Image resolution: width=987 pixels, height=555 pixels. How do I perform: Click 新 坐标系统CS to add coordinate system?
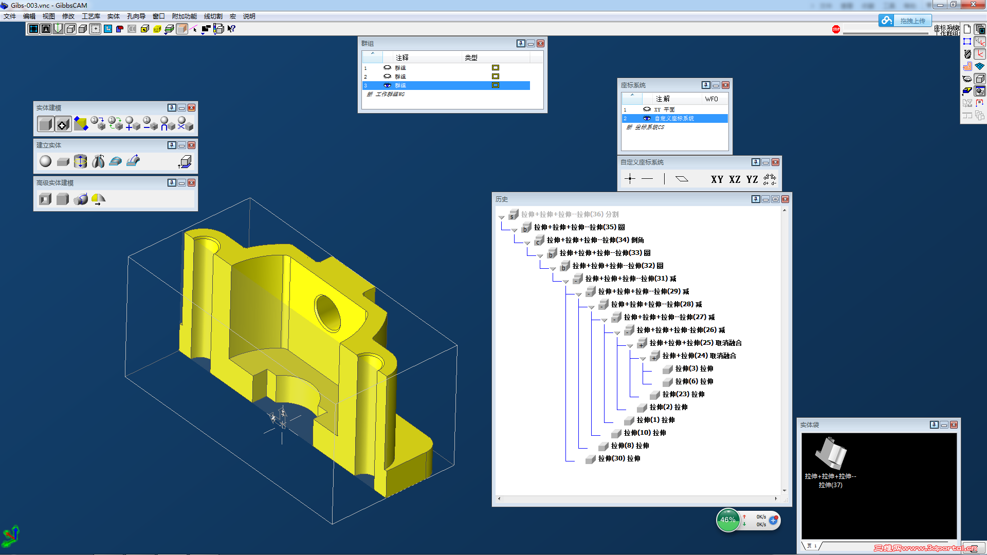[x=646, y=127]
